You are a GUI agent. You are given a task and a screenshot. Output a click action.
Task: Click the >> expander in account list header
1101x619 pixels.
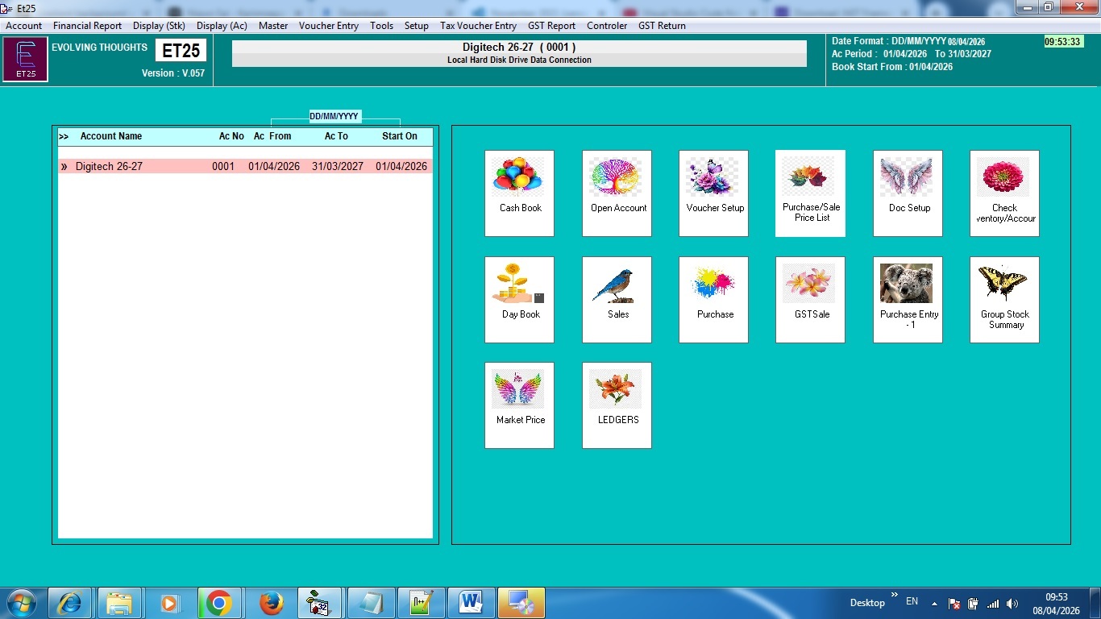click(64, 136)
